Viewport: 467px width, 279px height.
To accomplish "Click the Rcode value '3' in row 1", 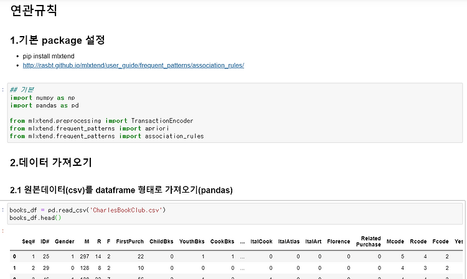I will [425, 268].
